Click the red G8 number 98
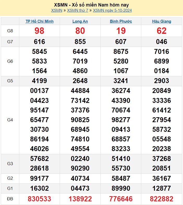Image resolution: width=183 pixels, height=205 pixels. pos(39,31)
